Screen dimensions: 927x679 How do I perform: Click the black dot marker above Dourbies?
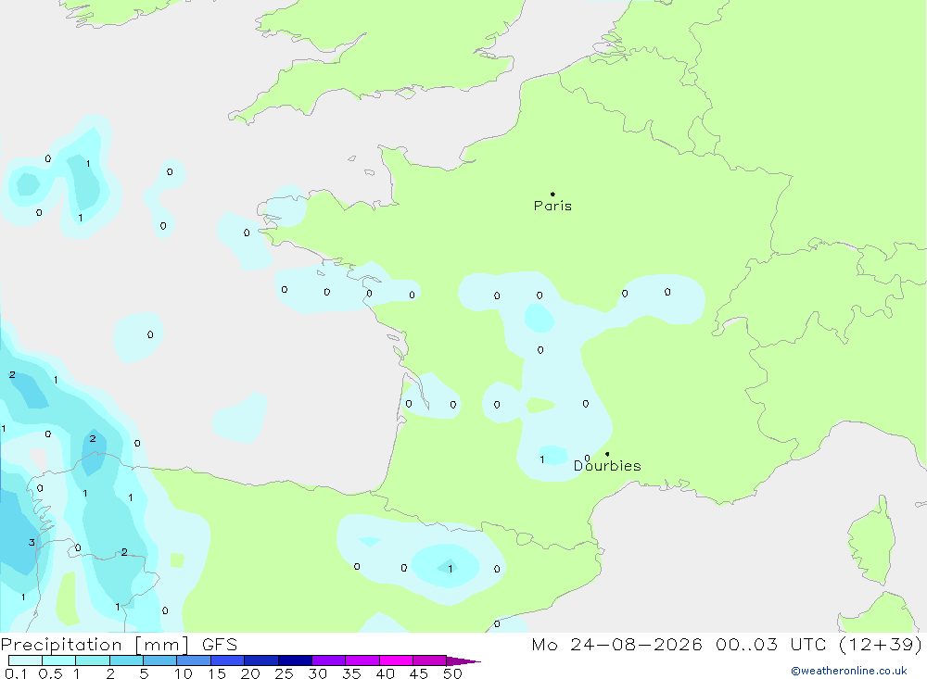point(607,454)
